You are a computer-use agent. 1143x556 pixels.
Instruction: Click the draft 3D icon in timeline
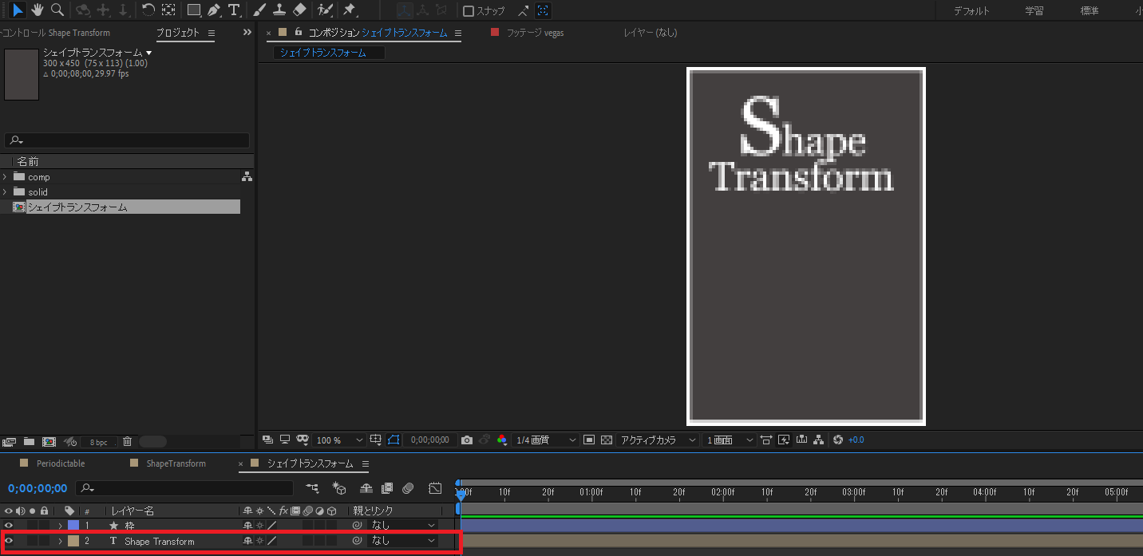[339, 487]
